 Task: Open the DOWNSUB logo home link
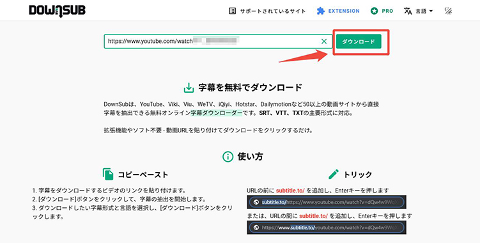58,11
